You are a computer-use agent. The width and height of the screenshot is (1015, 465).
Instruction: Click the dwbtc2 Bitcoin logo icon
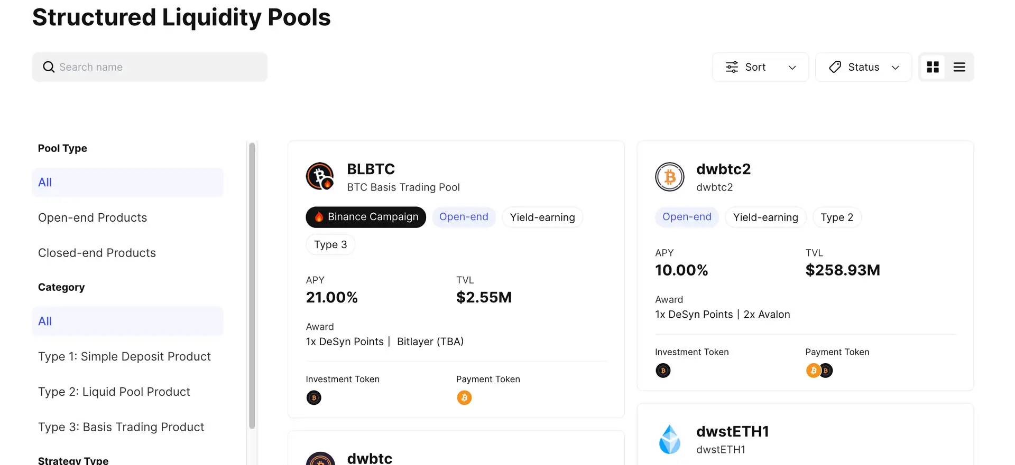coord(669,177)
